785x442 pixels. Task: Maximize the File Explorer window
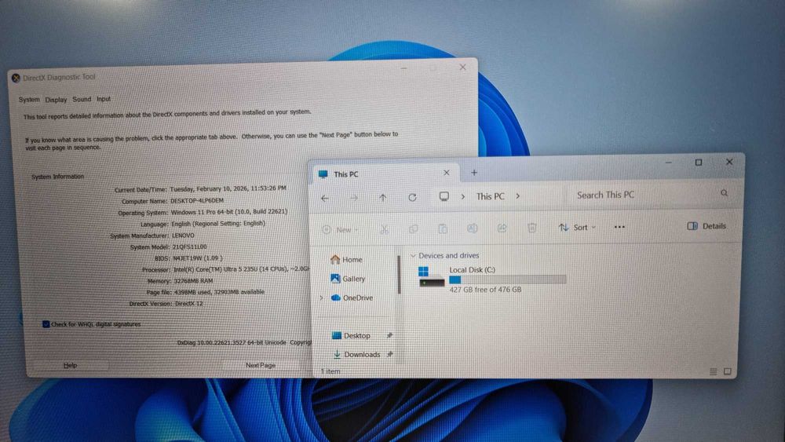click(x=699, y=163)
